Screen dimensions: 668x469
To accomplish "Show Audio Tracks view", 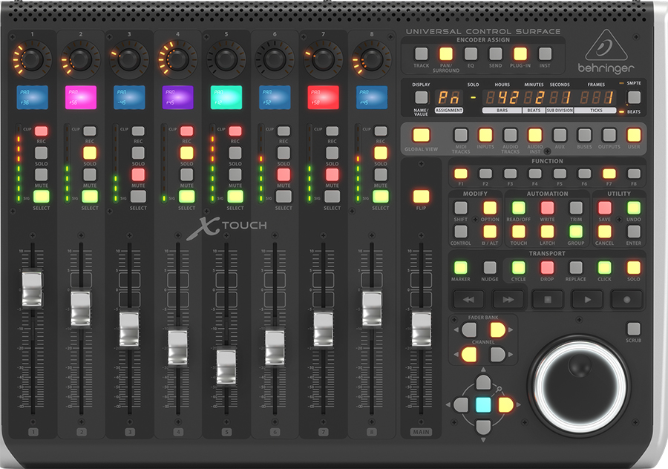I will coord(510,135).
